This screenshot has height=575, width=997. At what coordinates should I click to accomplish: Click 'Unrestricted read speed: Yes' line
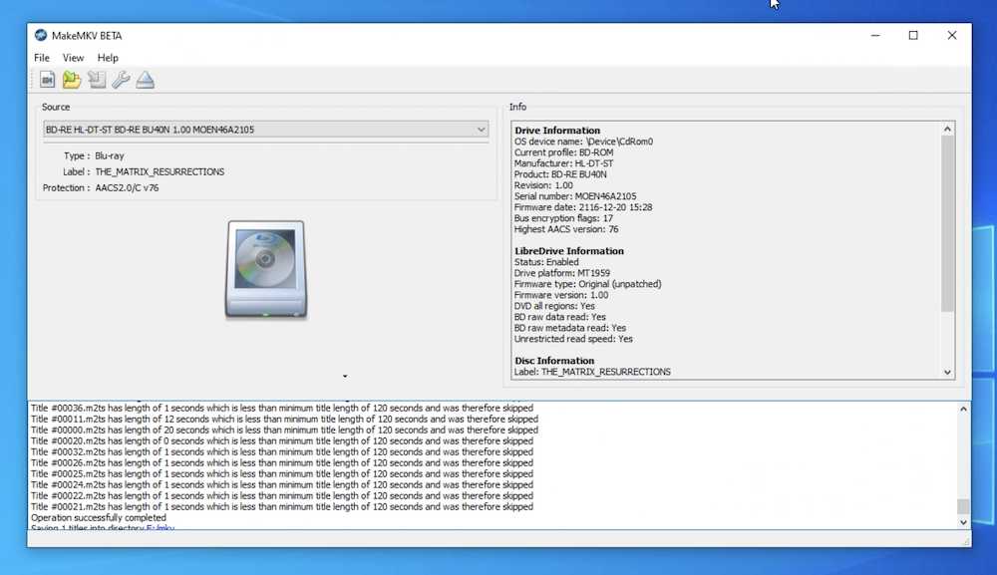[573, 339]
